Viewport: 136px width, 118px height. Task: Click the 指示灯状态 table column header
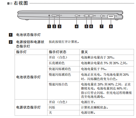coord(63,52)
